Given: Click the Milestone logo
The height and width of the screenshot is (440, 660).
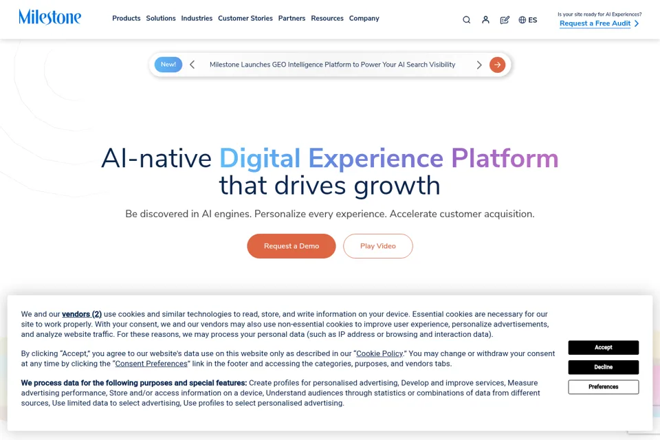Looking at the screenshot, I should (x=49, y=17).
